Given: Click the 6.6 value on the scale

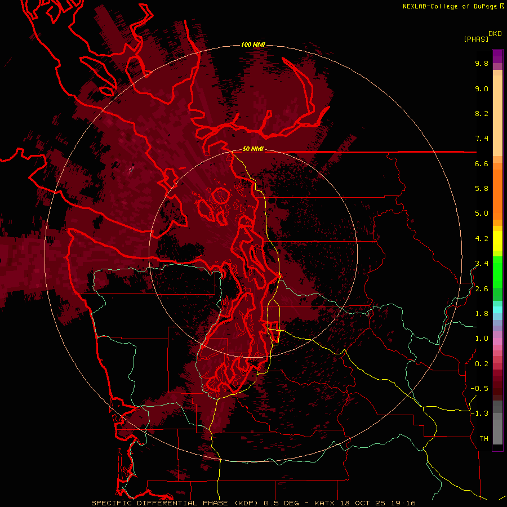Looking at the screenshot, I should click(482, 163).
